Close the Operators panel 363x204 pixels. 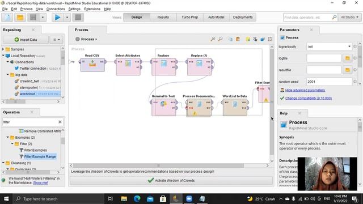click(x=32, y=112)
